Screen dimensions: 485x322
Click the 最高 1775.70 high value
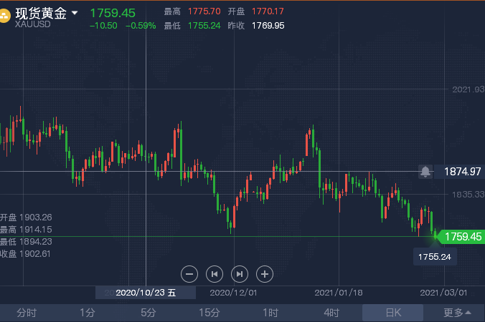(x=204, y=11)
